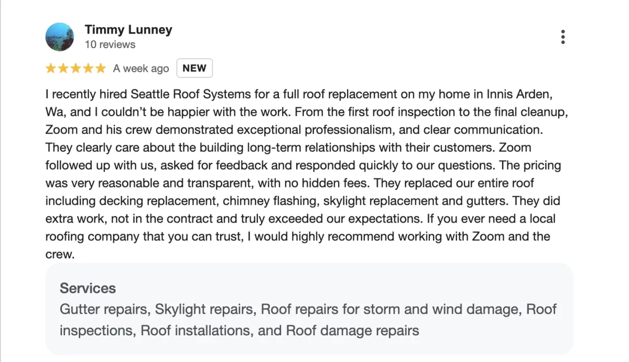Click the 'Roof damage repairs' service text
Image resolution: width=629 pixels, height=362 pixels.
(x=353, y=331)
